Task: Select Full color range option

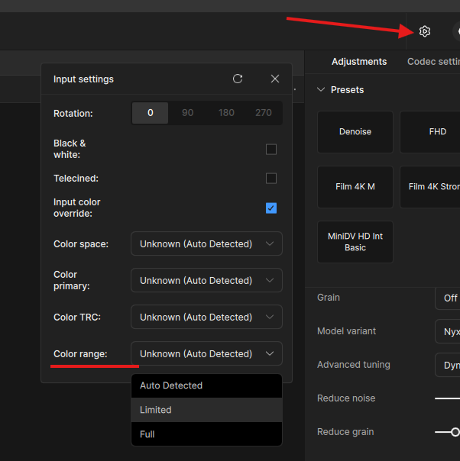Action: coord(206,434)
